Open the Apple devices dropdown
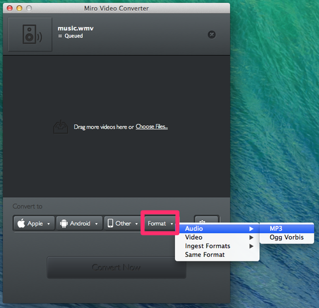 coord(34,223)
